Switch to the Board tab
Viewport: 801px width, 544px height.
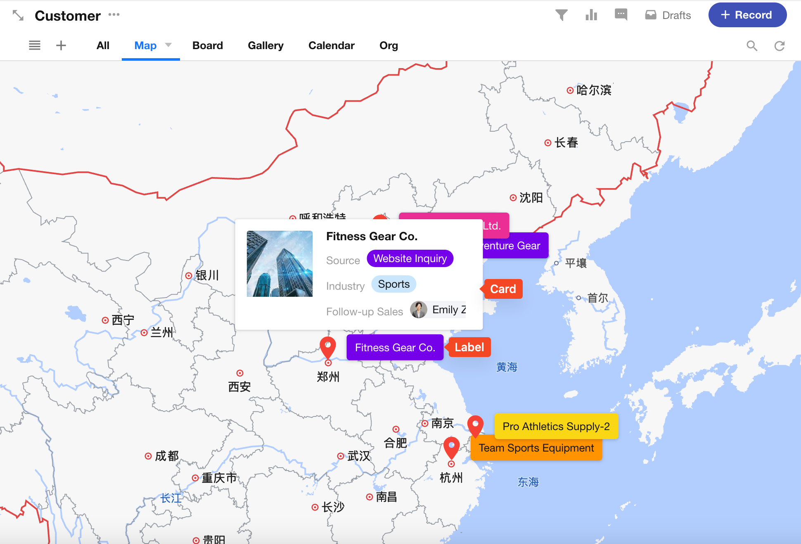coord(207,45)
